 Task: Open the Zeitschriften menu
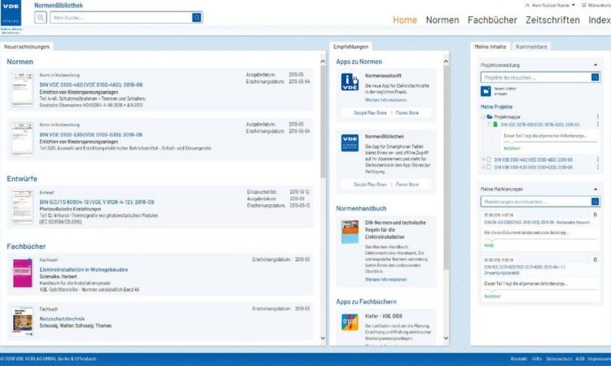(x=552, y=20)
